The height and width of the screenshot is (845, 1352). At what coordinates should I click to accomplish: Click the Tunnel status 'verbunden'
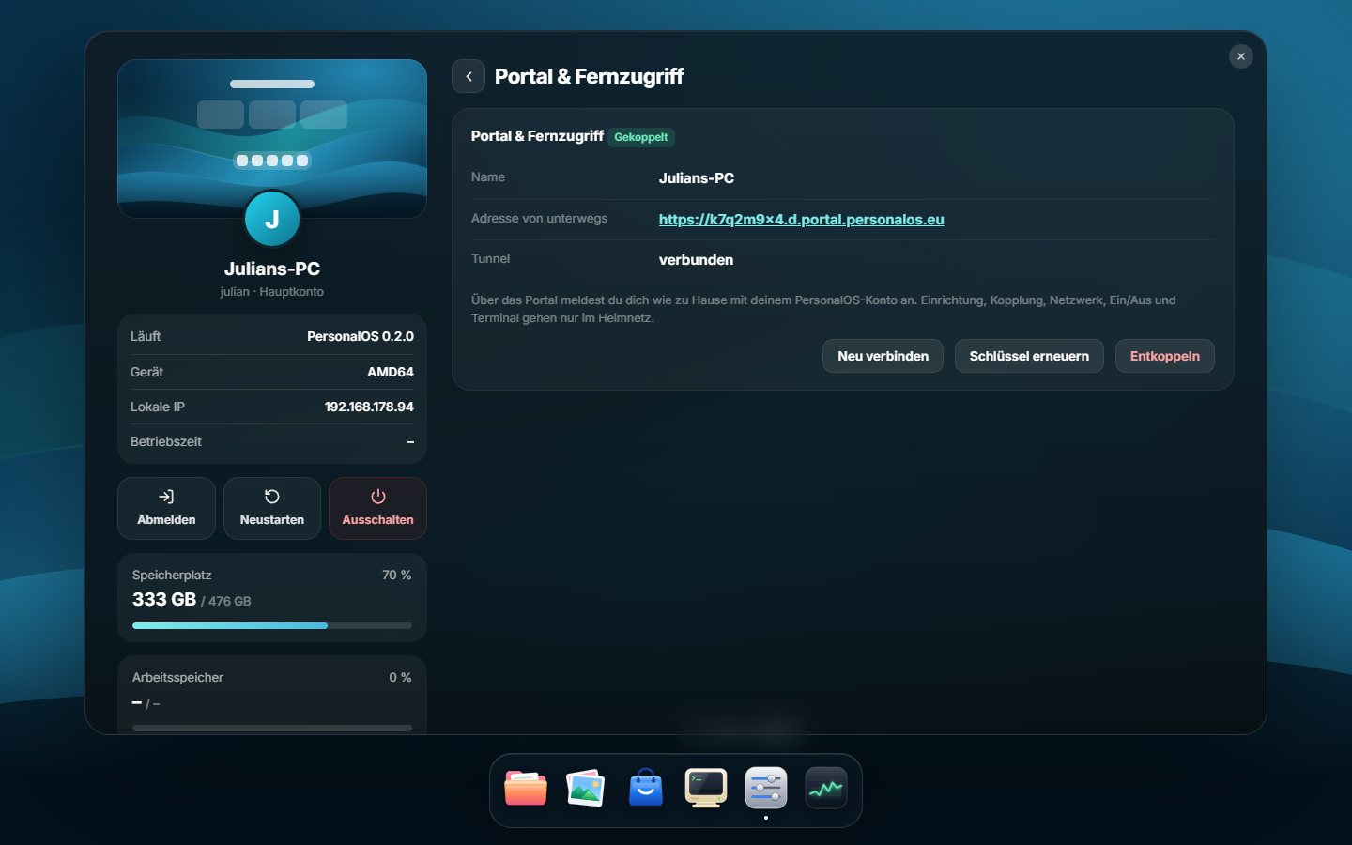(696, 259)
